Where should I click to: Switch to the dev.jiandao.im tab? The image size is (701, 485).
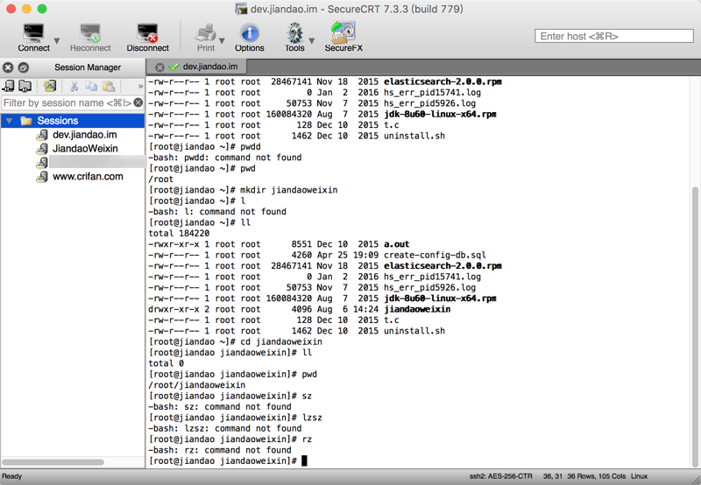[210, 67]
